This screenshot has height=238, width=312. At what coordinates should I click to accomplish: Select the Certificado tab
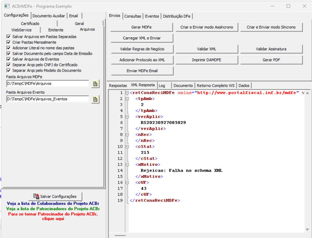click(x=30, y=23)
